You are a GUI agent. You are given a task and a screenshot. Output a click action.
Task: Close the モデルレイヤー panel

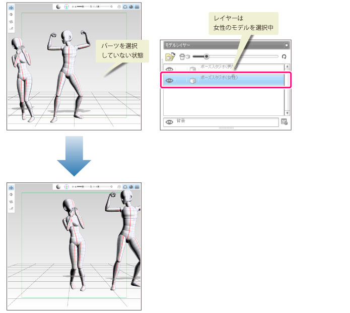287,45
